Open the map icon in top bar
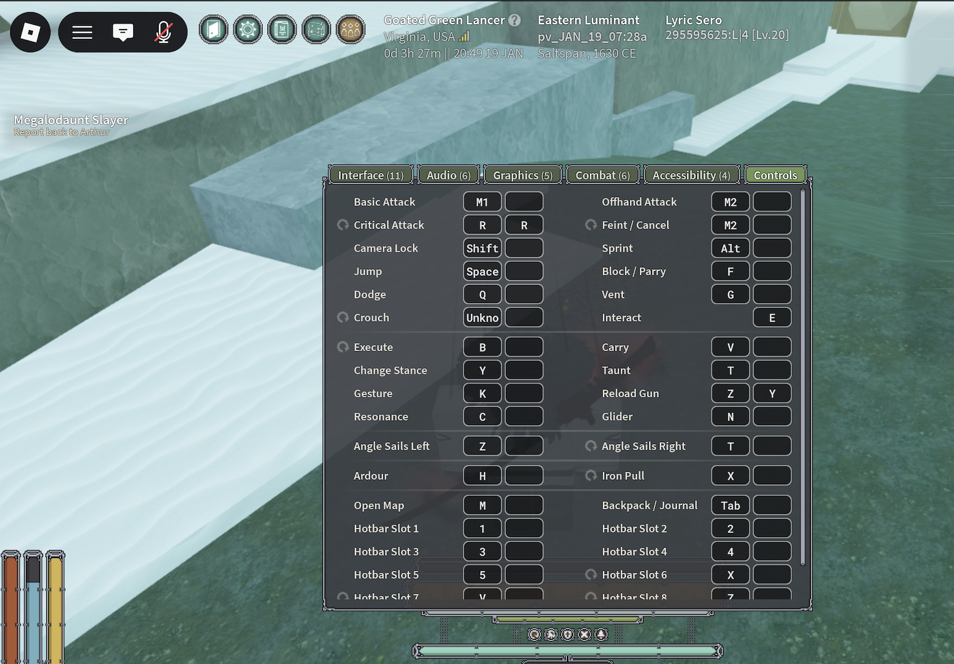 (x=316, y=30)
